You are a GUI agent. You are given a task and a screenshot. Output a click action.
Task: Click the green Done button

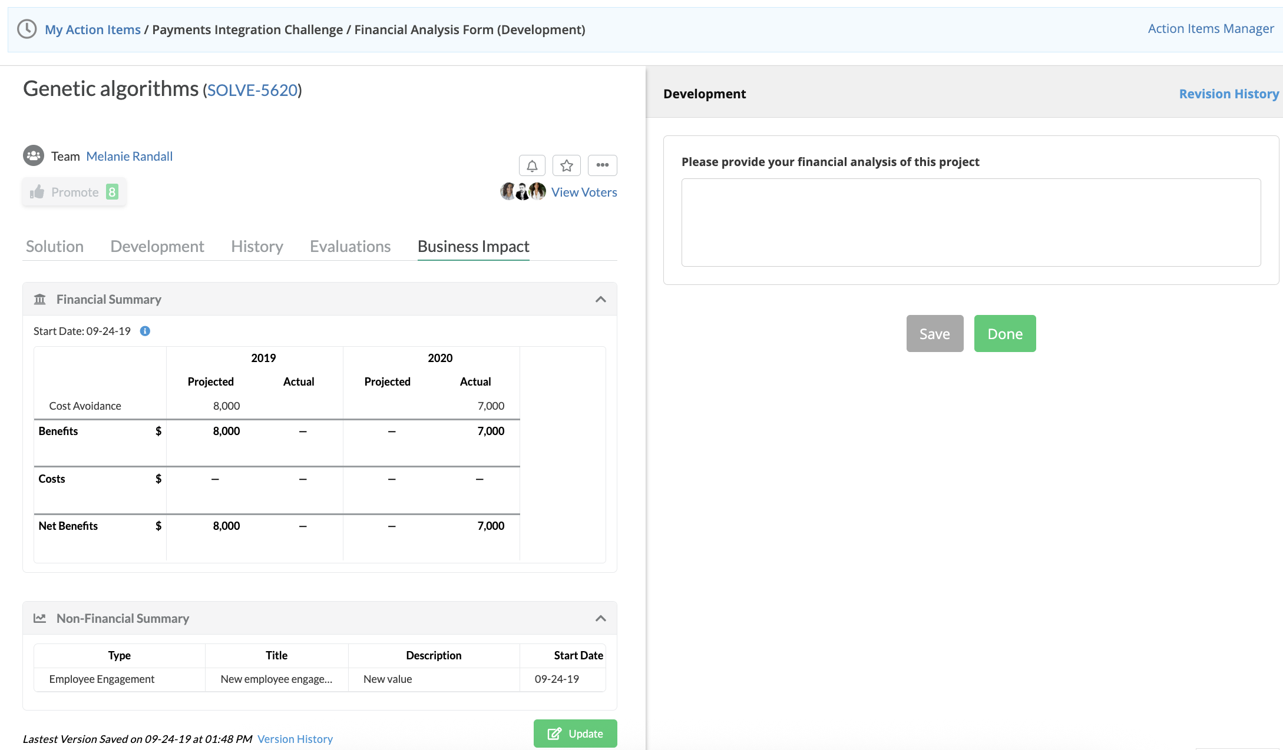tap(1005, 334)
